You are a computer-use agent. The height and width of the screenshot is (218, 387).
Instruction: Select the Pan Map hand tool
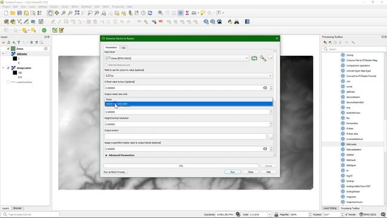tap(50, 13)
